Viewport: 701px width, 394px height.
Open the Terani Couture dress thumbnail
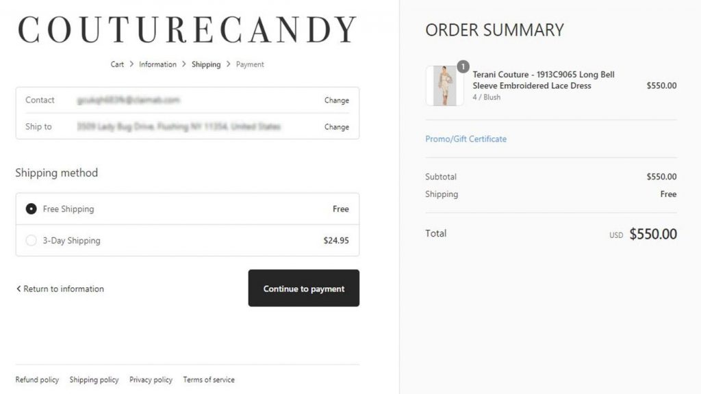tap(444, 86)
